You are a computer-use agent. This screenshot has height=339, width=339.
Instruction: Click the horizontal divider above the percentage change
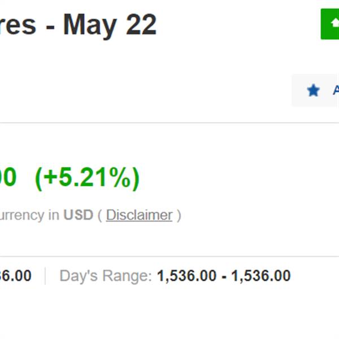[x=169, y=123]
